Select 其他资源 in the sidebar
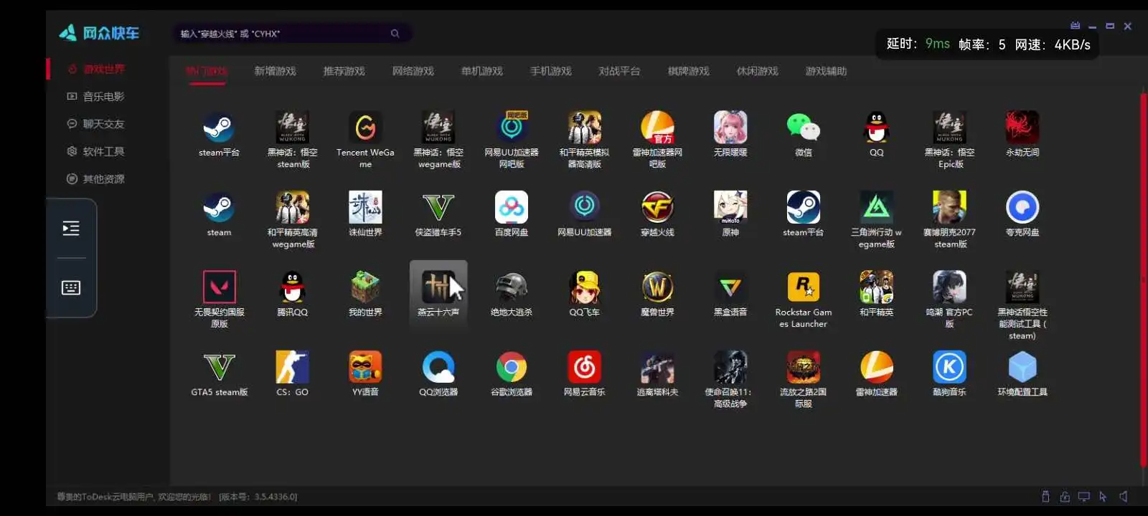 tap(96, 178)
